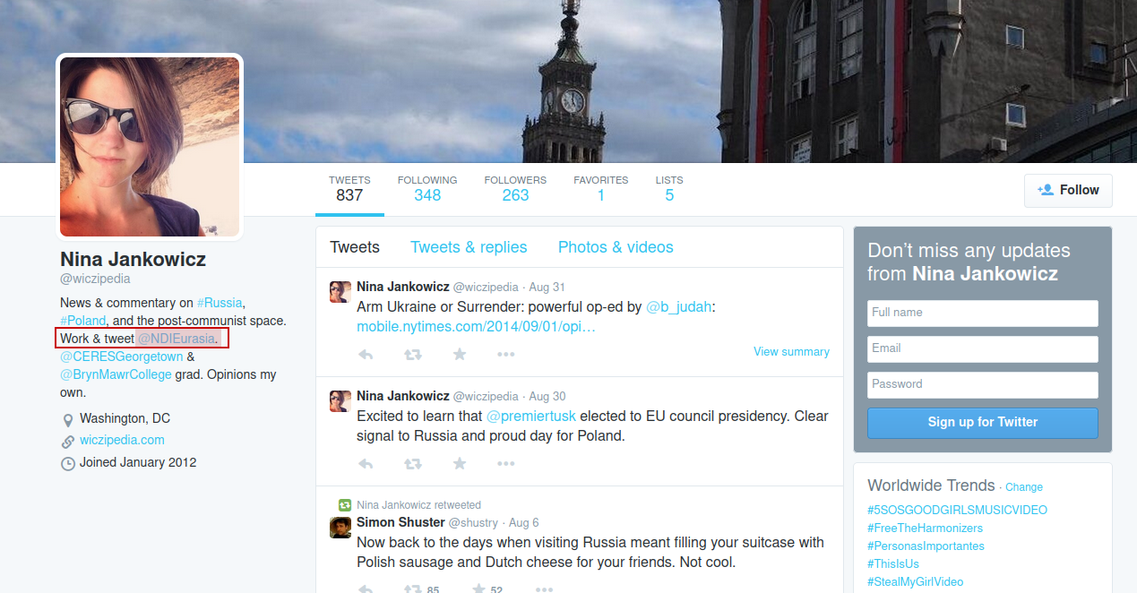Open @CERESGeorgetown profile link
The width and height of the screenshot is (1137, 593).
pos(122,357)
